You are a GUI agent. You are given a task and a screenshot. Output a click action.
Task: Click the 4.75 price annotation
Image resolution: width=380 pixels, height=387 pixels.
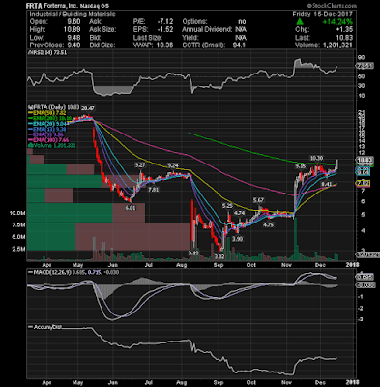268,224
